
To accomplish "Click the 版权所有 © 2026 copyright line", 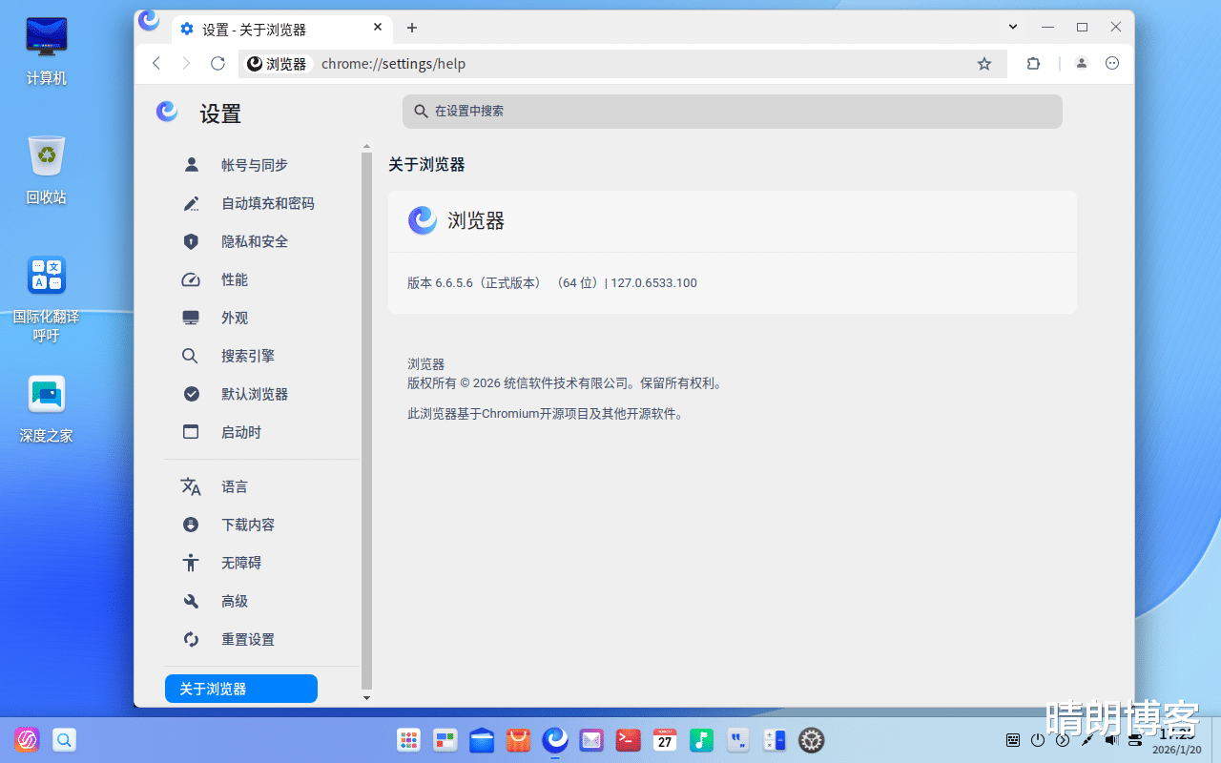I will tap(567, 383).
